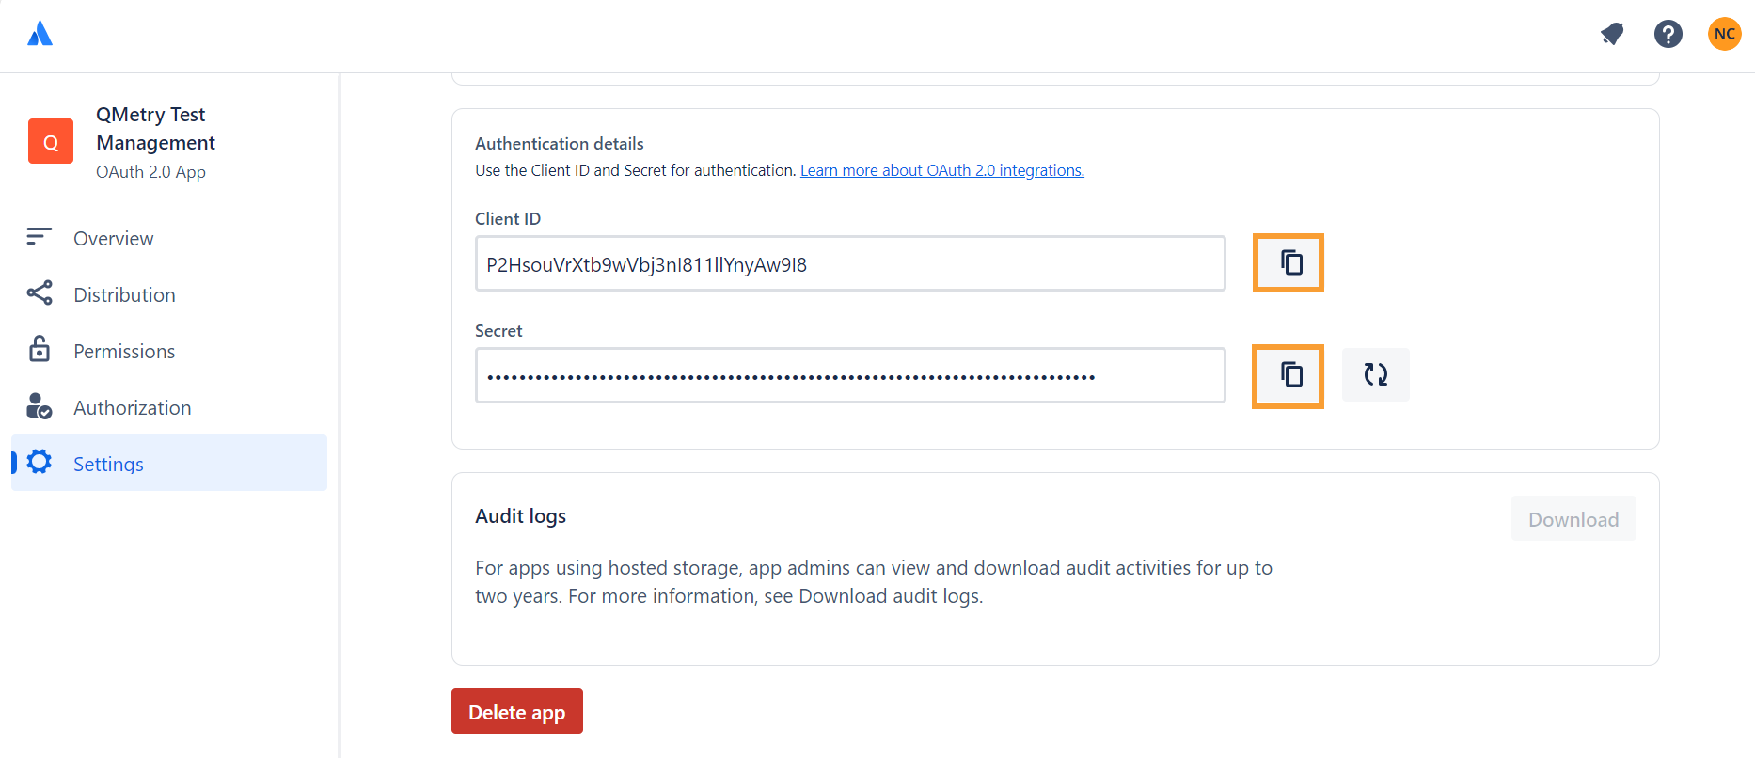Click the QMetry Test Management app title
This screenshot has height=758, width=1755.
pyautogui.click(x=155, y=128)
